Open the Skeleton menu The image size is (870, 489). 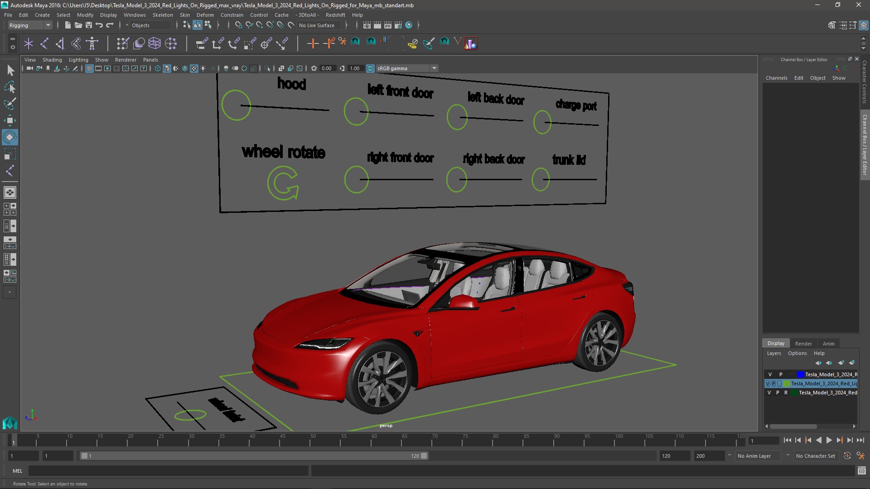tap(163, 15)
